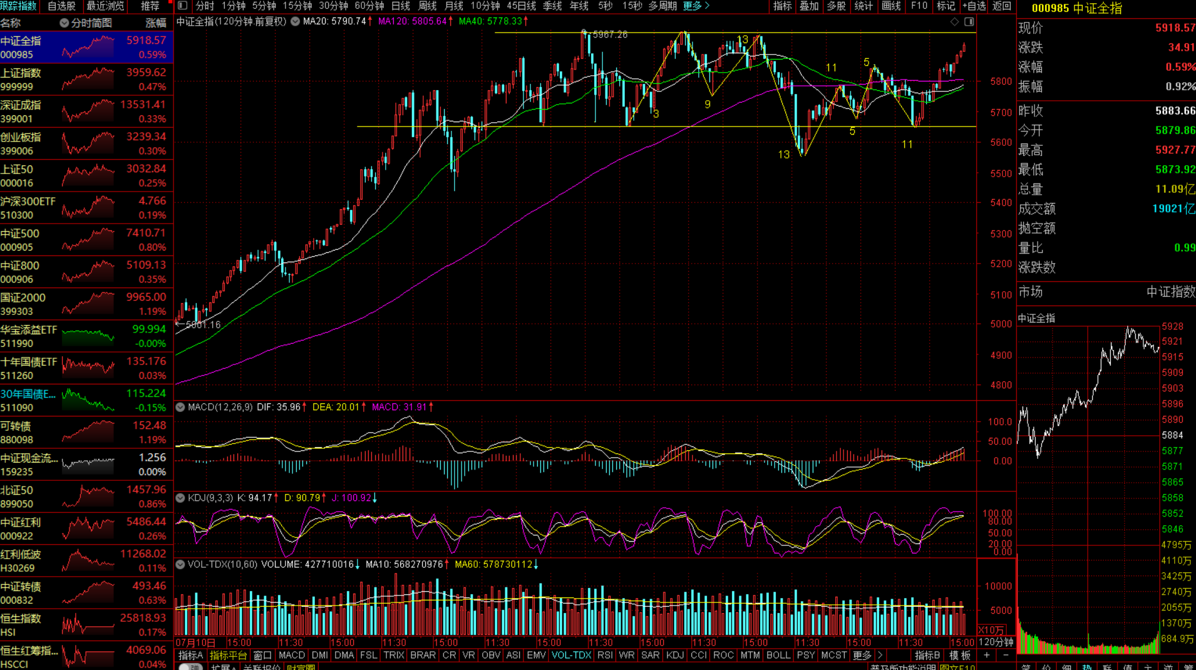
Task: Expand the MACD indicator settings dropdown
Action: pos(180,407)
